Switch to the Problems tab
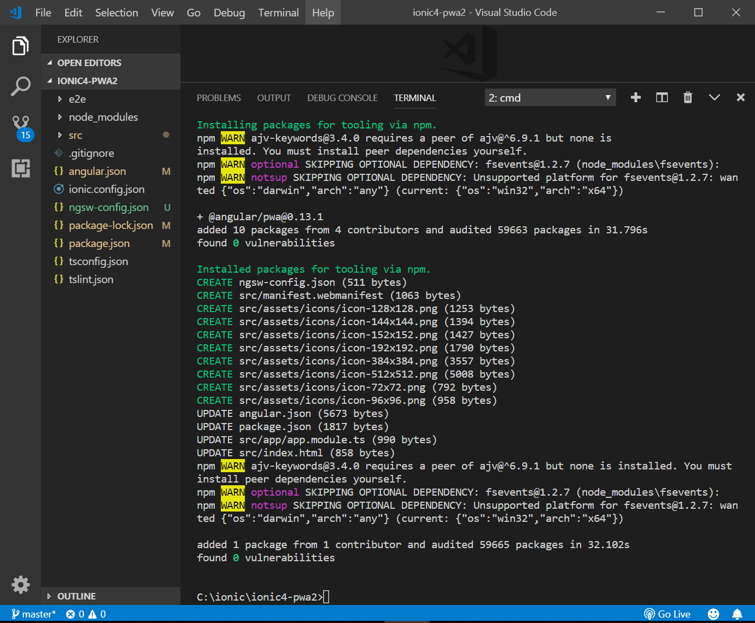 tap(219, 98)
